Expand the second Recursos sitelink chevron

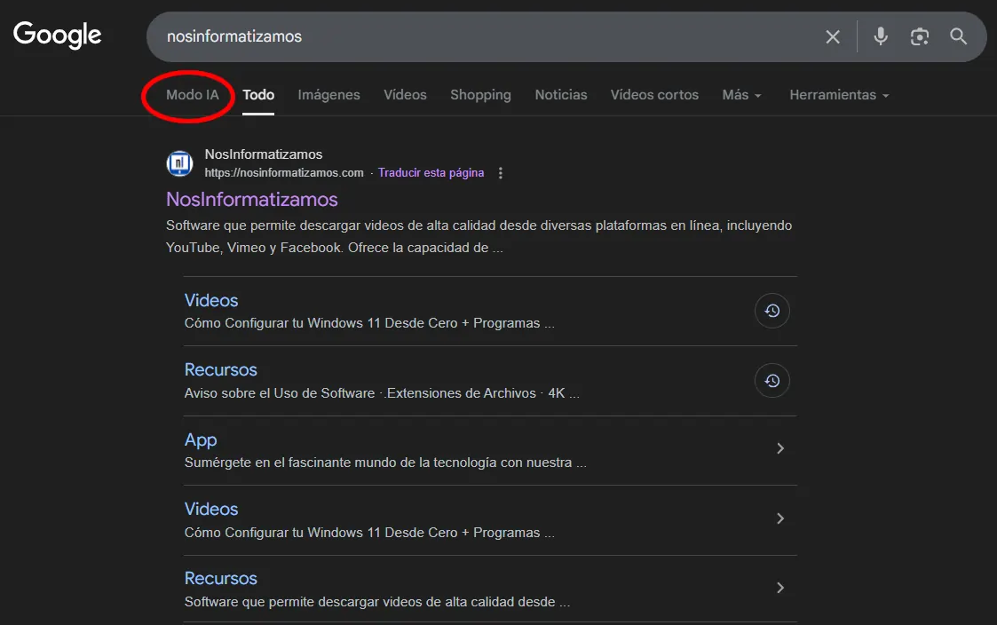780,588
